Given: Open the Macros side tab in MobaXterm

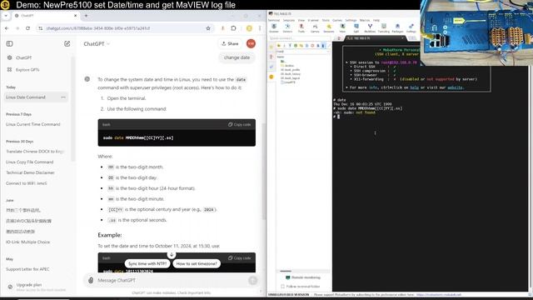Looking at the screenshot, I should (x=271, y=67).
